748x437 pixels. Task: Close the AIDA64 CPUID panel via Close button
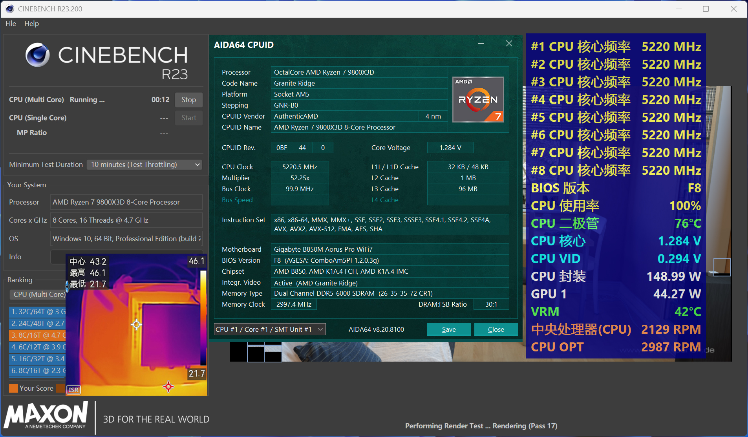click(x=496, y=329)
